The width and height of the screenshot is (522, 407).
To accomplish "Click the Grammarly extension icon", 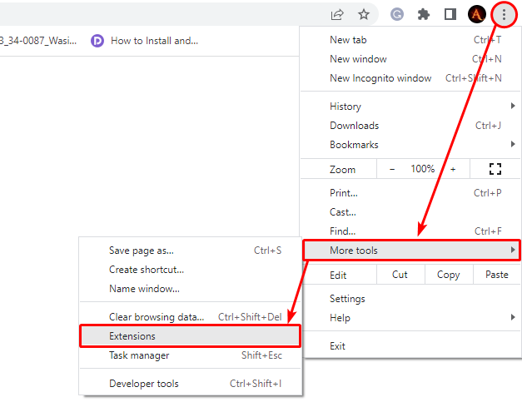I will [x=398, y=14].
